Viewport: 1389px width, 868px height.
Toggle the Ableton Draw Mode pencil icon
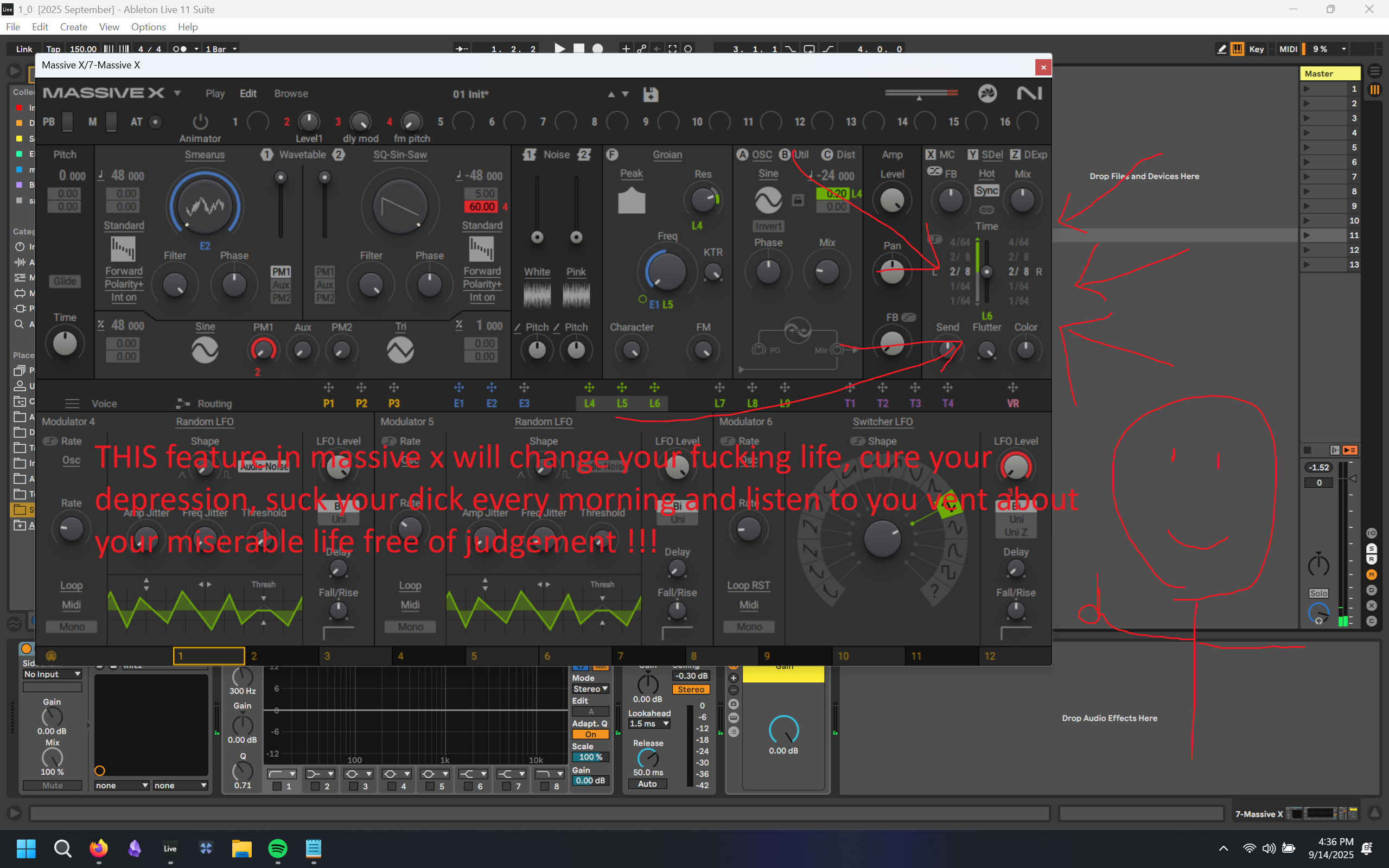click(x=1222, y=49)
